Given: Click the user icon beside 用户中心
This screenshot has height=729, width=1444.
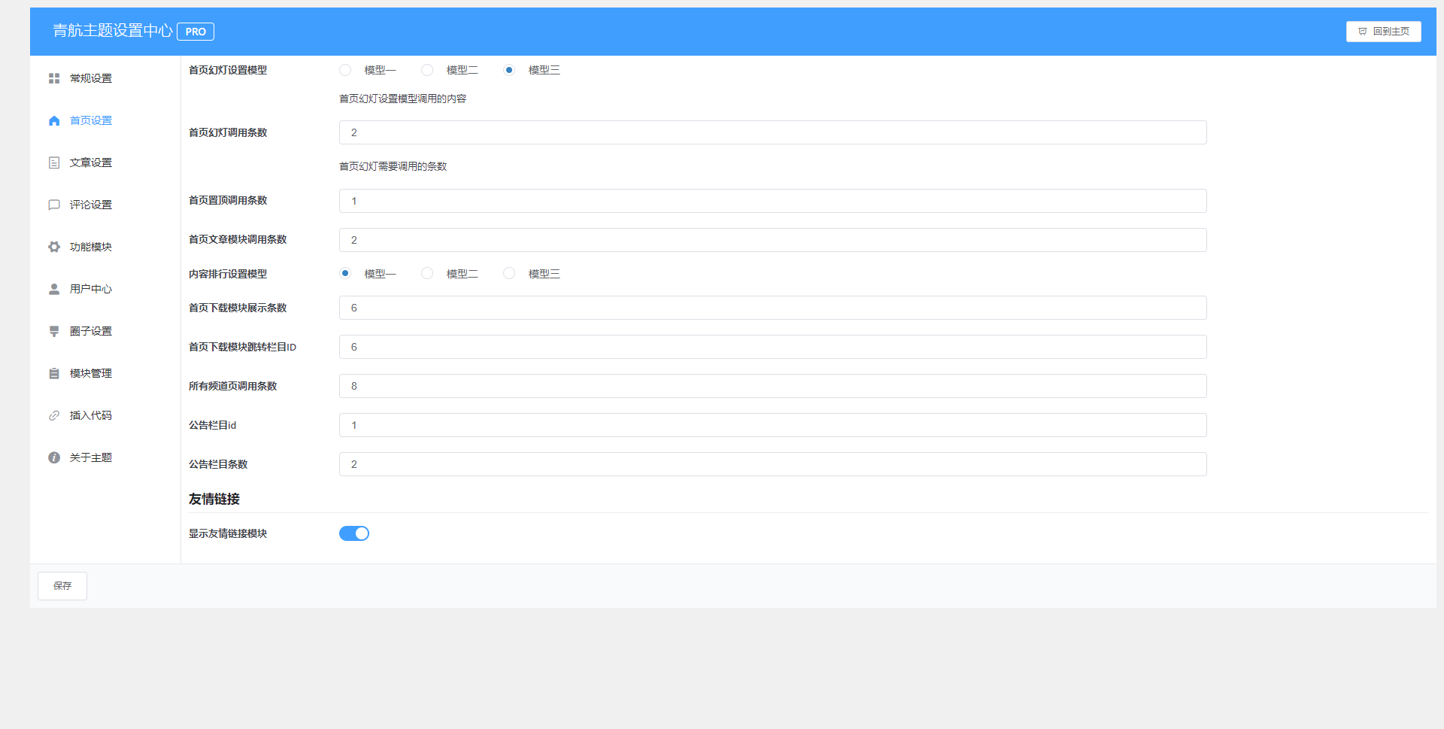Looking at the screenshot, I should click(x=54, y=289).
